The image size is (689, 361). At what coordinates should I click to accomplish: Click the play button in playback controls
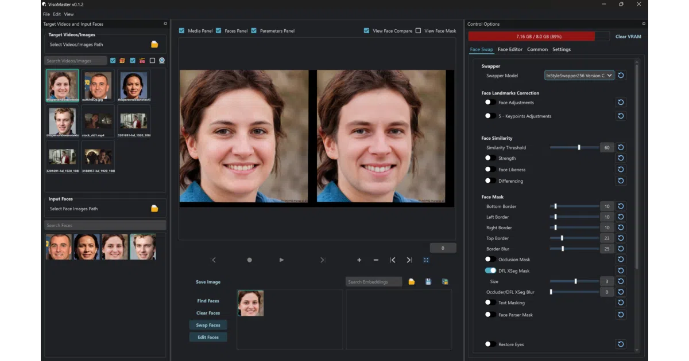point(281,260)
